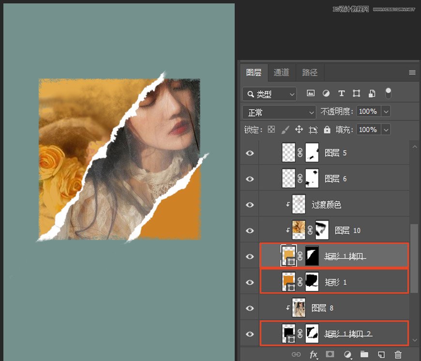Switch to the 通道 channels tab
The width and height of the screenshot is (421, 361).
[281, 73]
